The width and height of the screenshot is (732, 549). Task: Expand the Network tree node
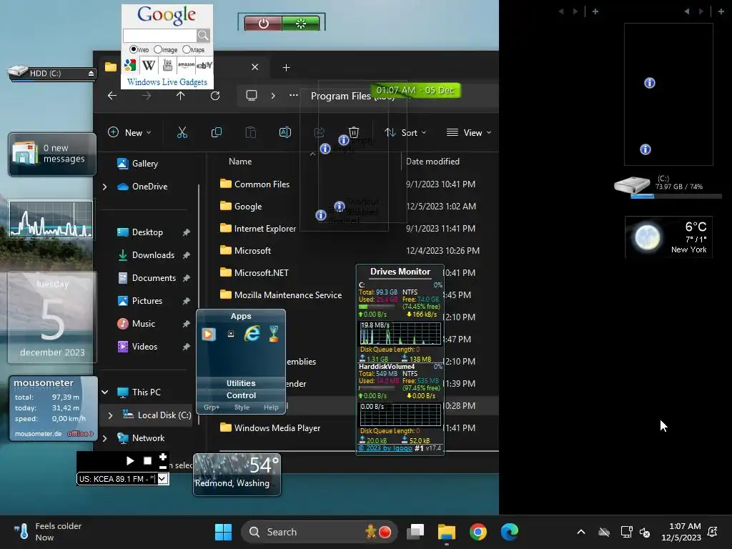[x=104, y=438]
